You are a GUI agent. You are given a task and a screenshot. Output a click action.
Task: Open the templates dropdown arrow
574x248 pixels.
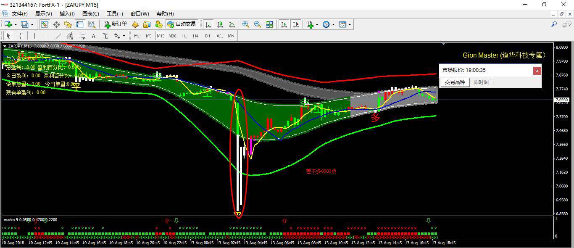click(350, 24)
